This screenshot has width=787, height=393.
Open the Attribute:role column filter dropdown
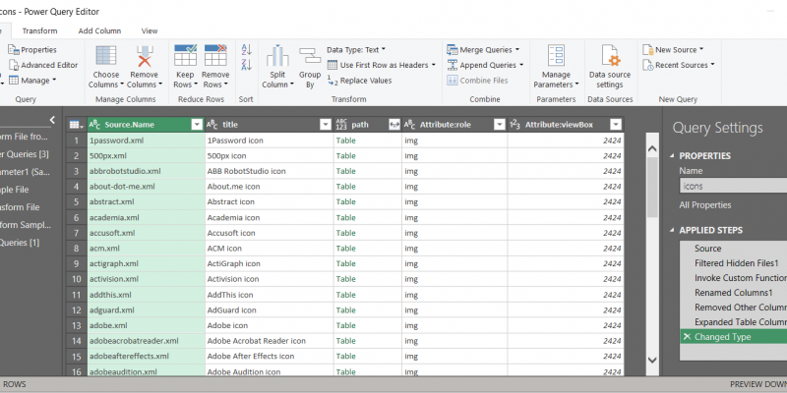coord(500,125)
